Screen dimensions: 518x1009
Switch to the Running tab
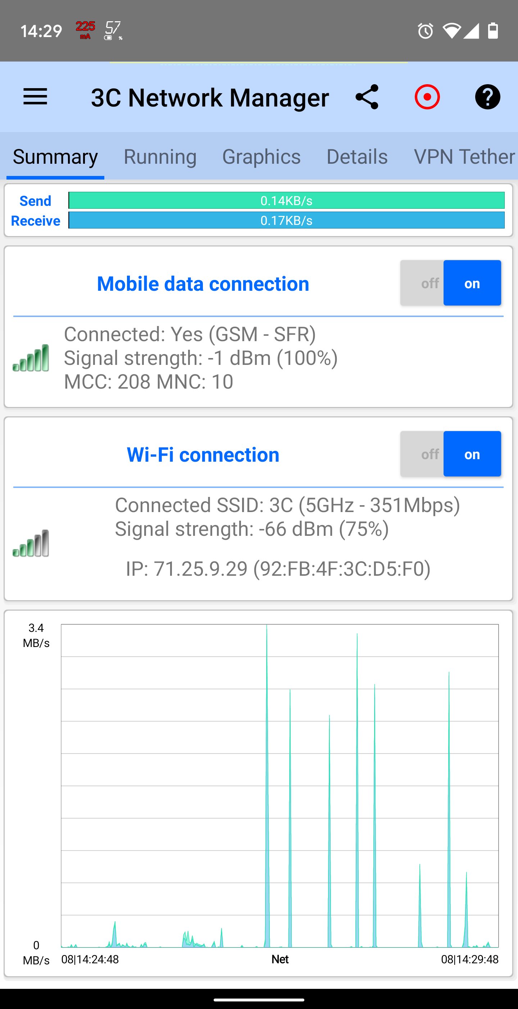(160, 157)
